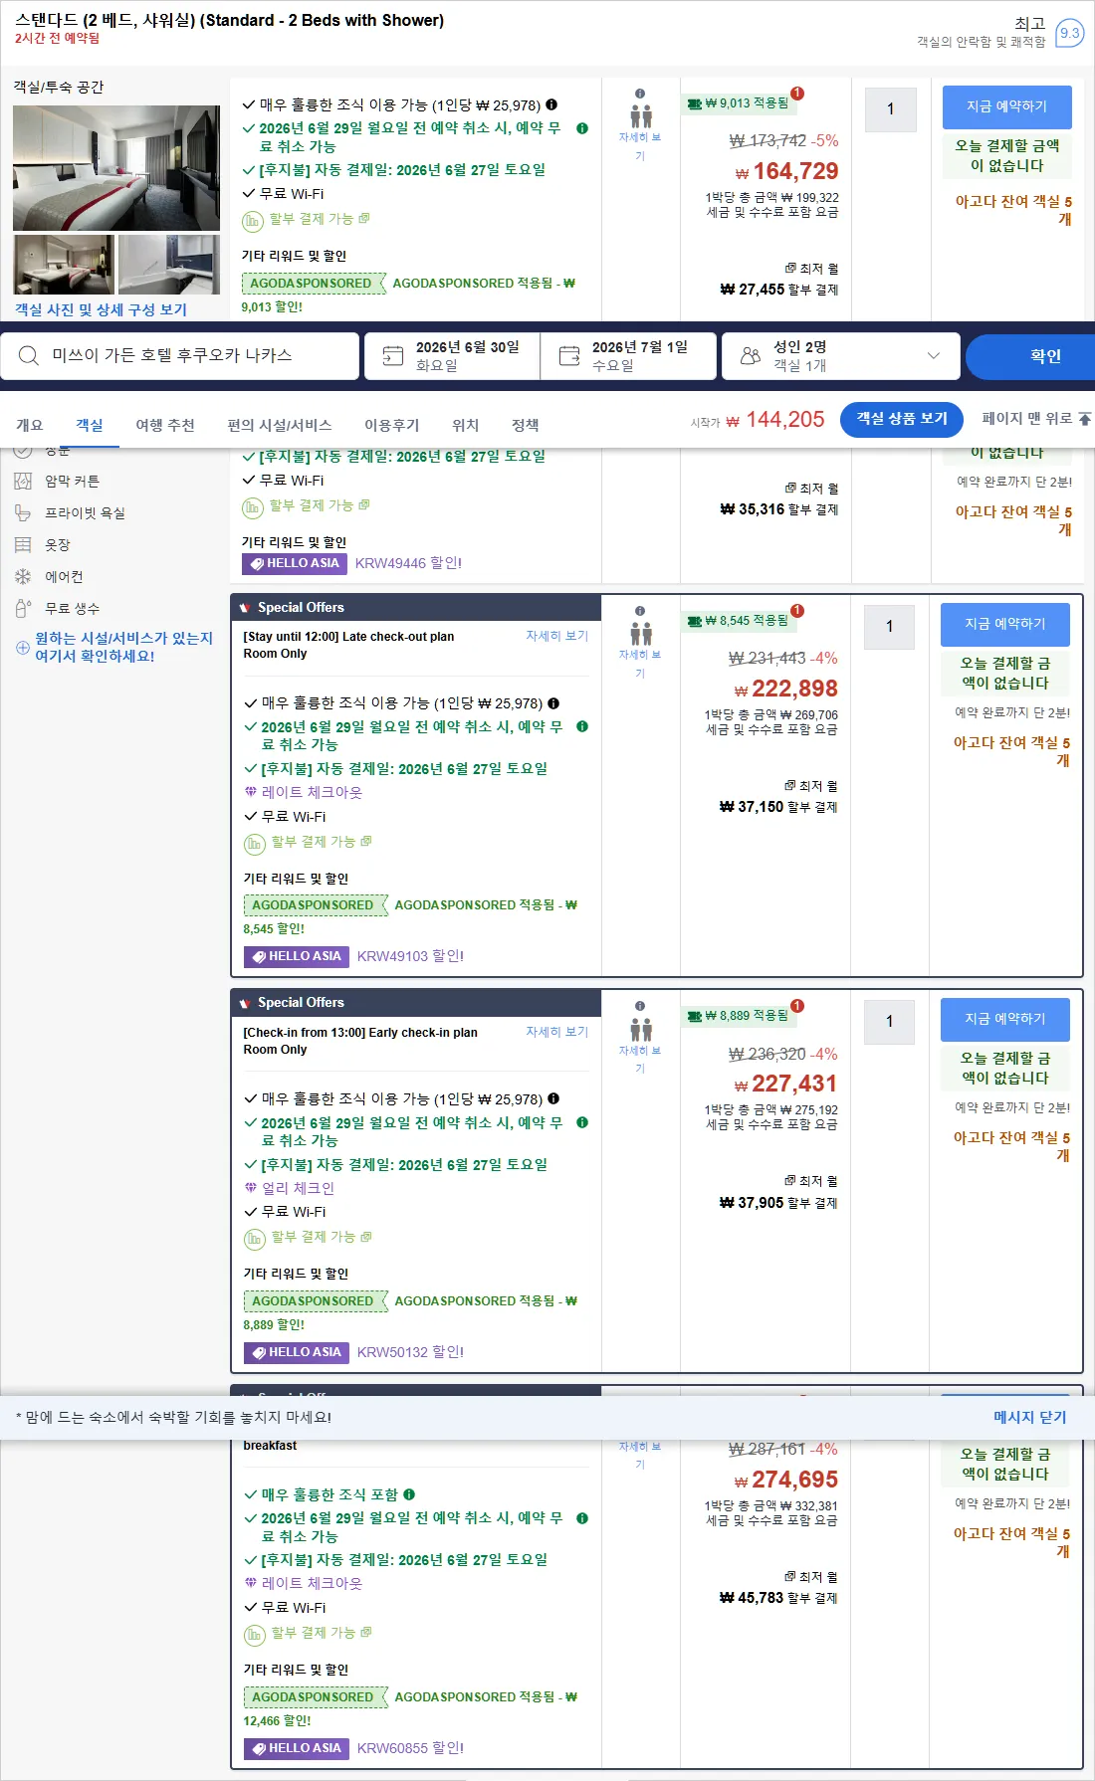1095x1781 pixels.
Task: Click HELLO ASIA badge with KRW60855 할인
Action: (x=297, y=1748)
